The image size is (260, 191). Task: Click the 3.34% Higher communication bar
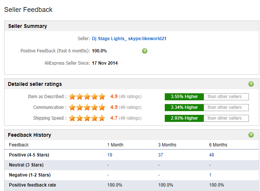pos(184,107)
